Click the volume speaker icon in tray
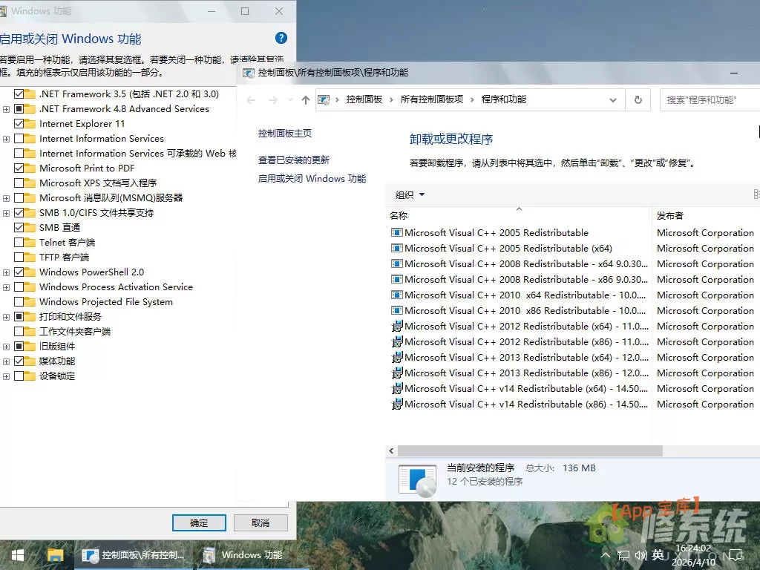 (x=641, y=555)
